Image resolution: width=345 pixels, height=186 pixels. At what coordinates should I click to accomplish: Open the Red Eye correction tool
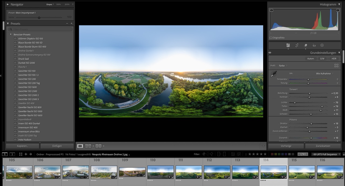pyautogui.click(x=314, y=45)
